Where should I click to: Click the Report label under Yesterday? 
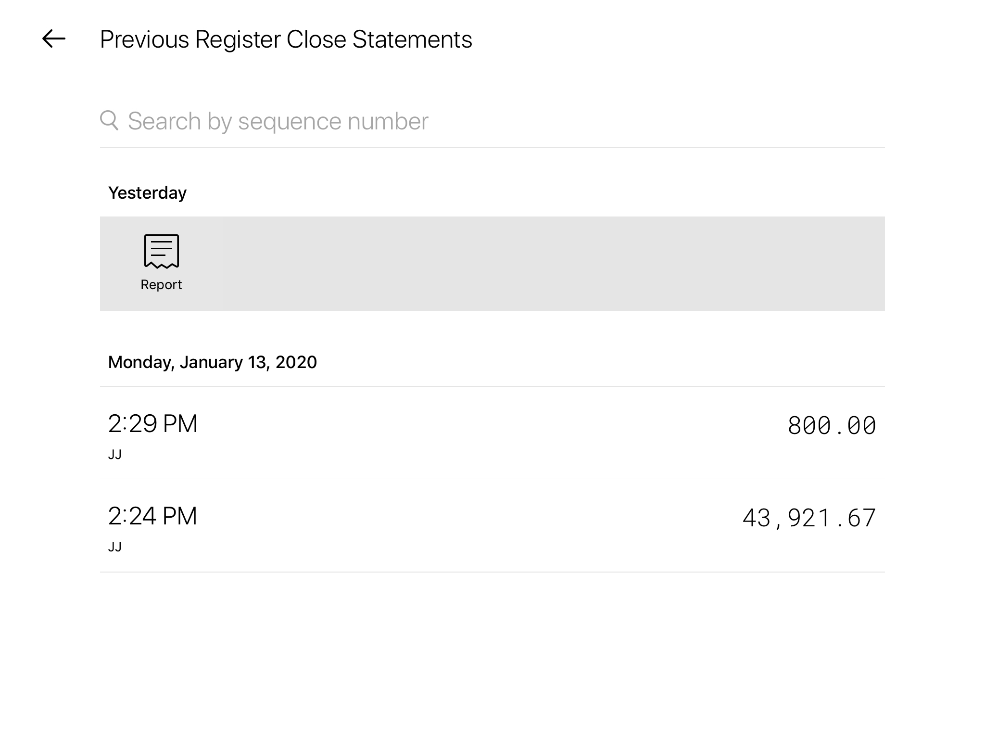161,285
